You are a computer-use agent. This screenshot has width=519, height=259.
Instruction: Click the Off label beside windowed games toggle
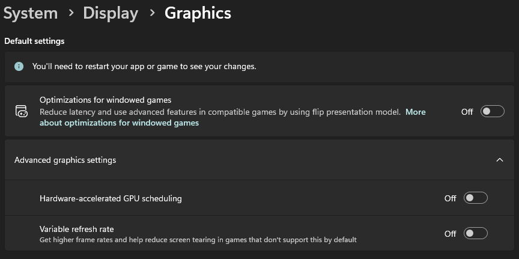click(467, 111)
